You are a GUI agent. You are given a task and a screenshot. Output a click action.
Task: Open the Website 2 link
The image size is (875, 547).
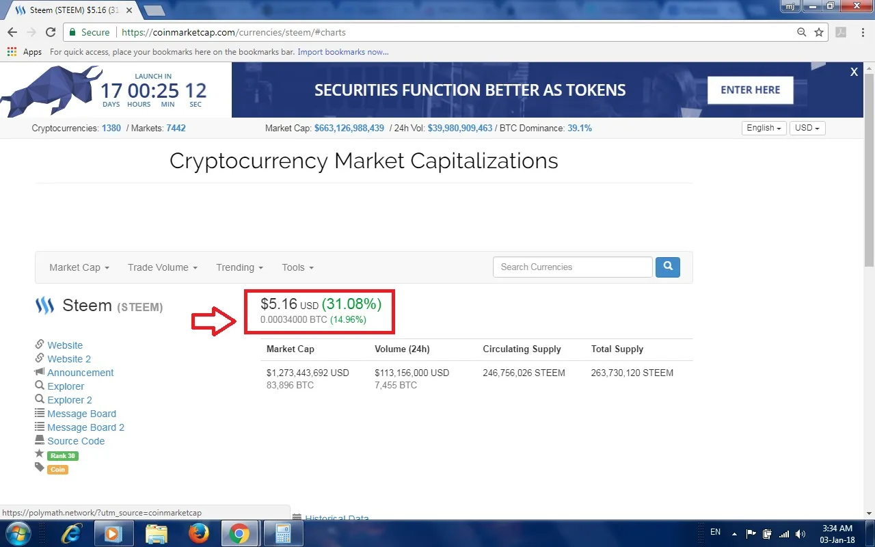tap(69, 359)
